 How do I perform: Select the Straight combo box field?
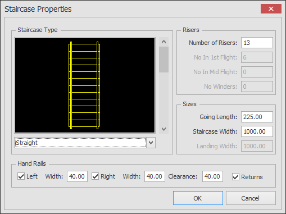(x=80, y=143)
